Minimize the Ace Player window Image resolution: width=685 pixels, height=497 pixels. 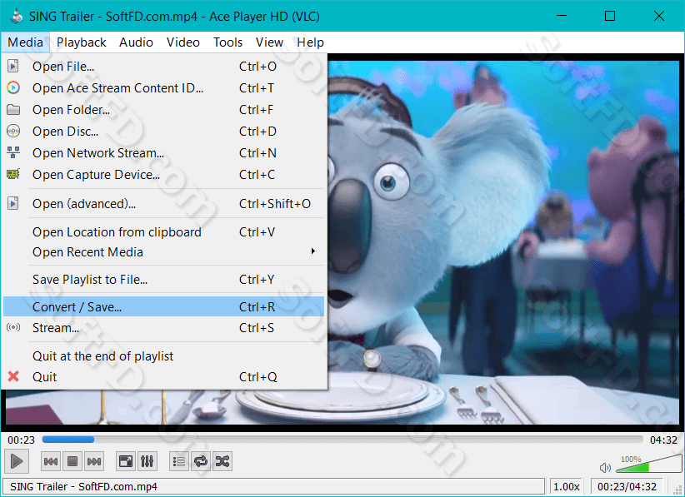(562, 16)
